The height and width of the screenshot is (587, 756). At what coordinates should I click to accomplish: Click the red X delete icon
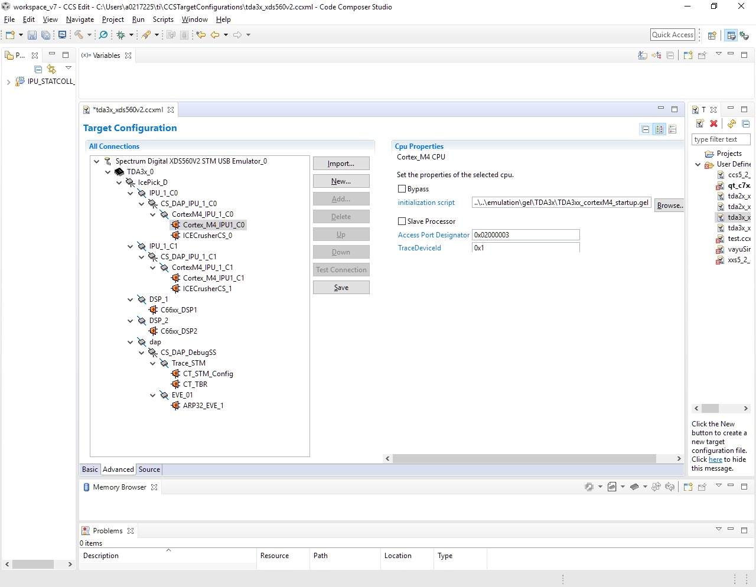(713, 123)
